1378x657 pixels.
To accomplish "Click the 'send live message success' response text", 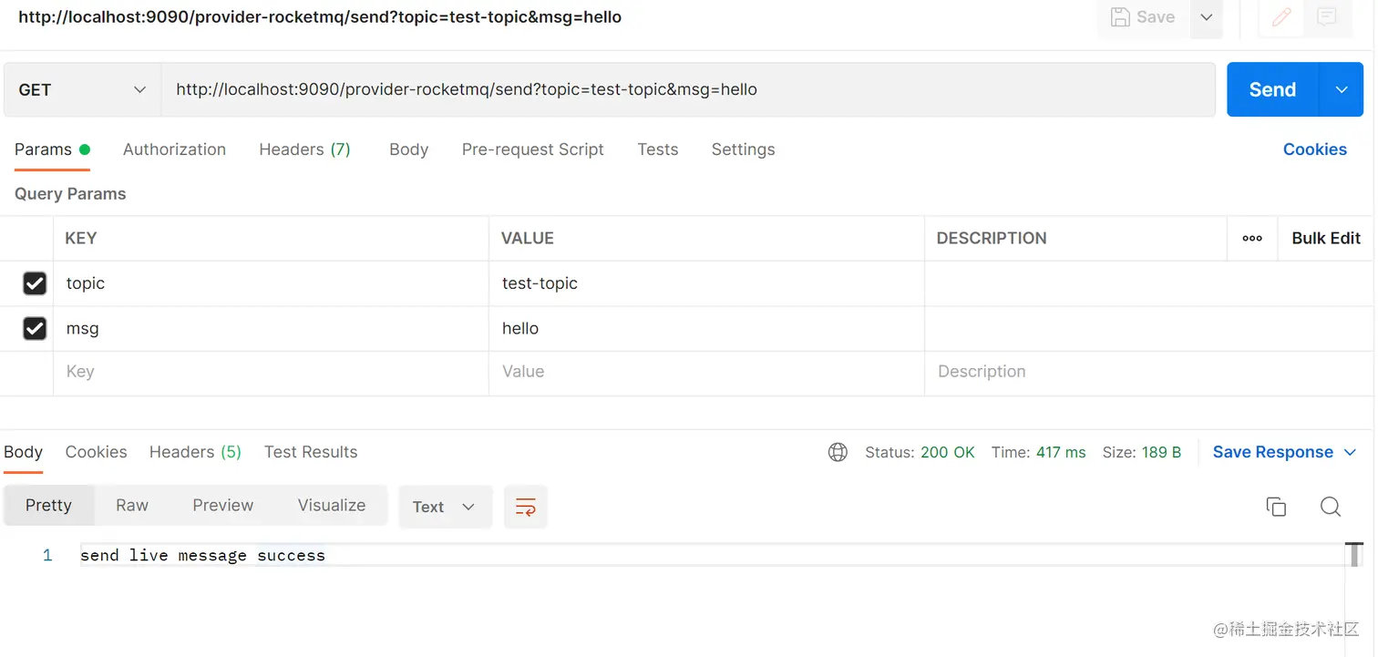I will [202, 555].
